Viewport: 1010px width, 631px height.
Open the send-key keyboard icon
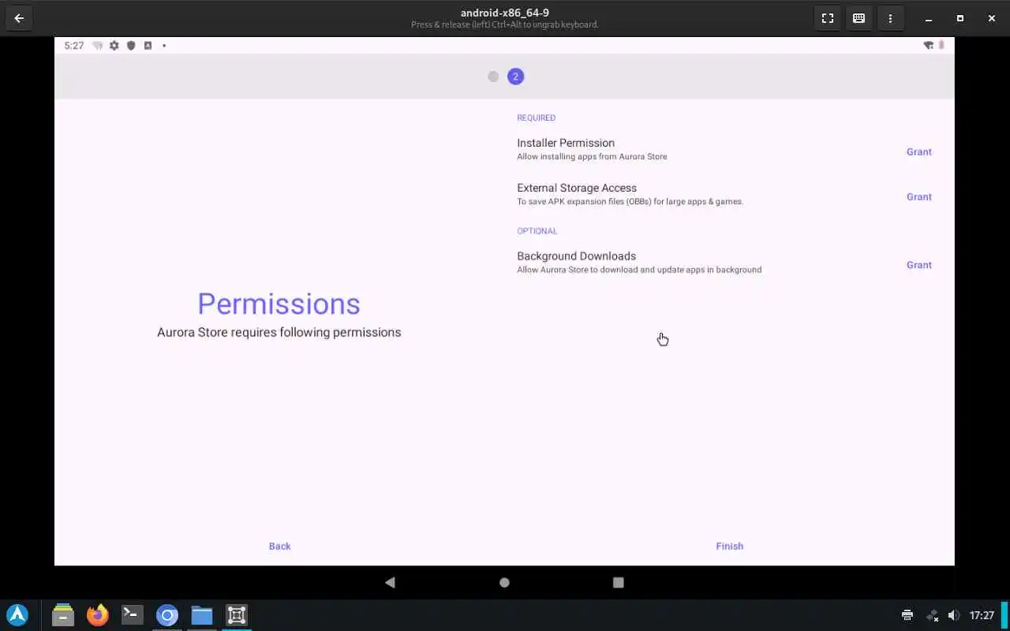pos(858,18)
